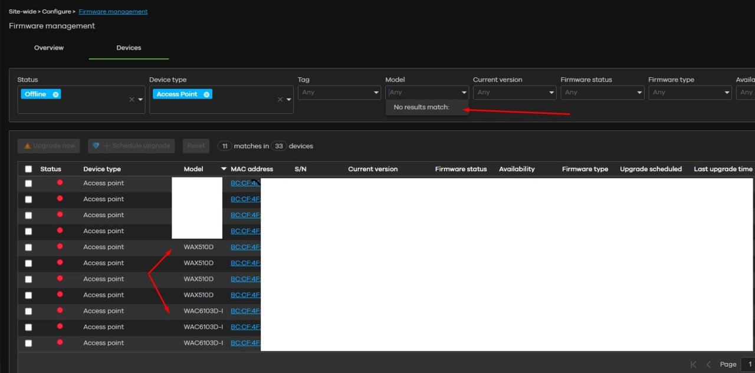This screenshot has height=373, width=755.
Task: Click the Site-wide breadcrumb text
Action: point(22,11)
